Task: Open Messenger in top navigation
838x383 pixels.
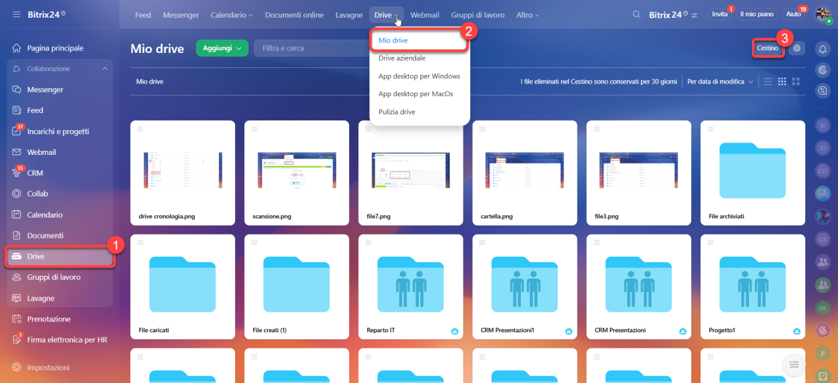Action: point(181,15)
